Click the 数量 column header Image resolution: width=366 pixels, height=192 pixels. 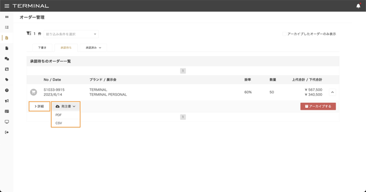272,80
